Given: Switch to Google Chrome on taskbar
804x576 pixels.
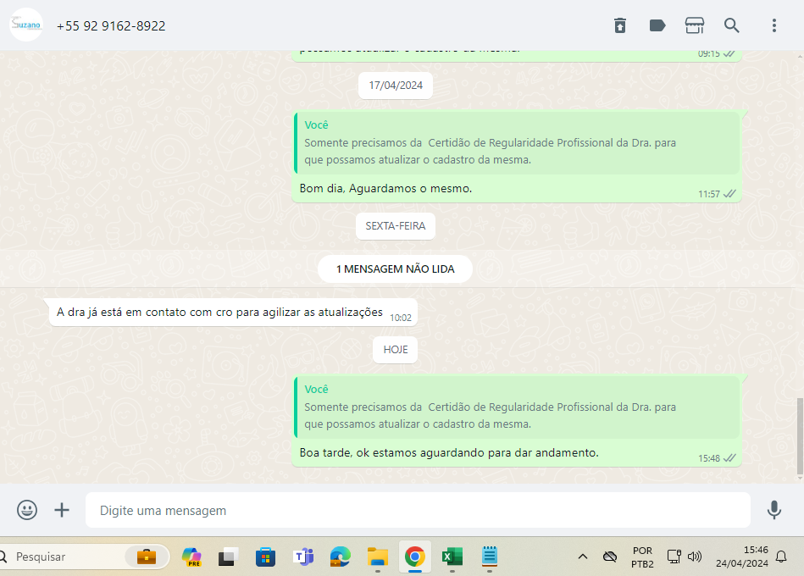Looking at the screenshot, I should [x=415, y=557].
